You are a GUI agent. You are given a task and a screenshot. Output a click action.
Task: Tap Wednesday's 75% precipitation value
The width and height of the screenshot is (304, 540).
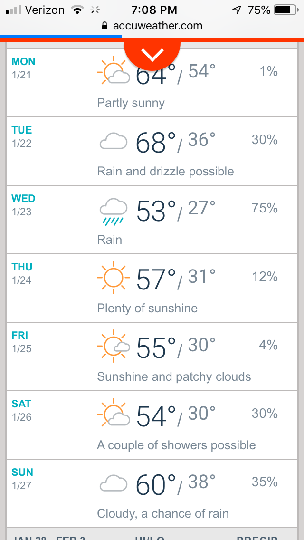tap(265, 208)
